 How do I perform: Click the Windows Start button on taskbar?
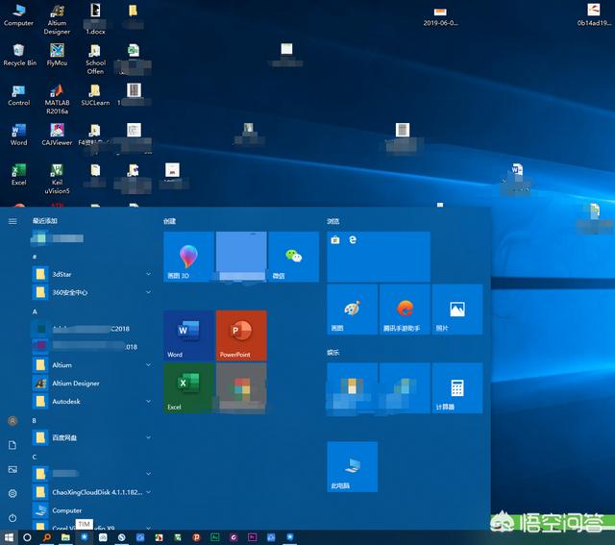click(x=10, y=537)
